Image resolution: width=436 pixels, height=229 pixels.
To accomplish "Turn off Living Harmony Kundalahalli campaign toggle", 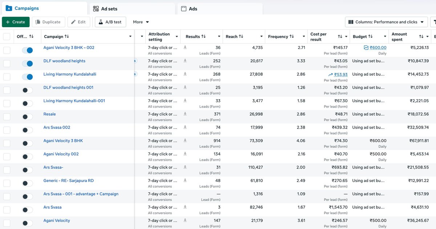I will click(x=27, y=77).
